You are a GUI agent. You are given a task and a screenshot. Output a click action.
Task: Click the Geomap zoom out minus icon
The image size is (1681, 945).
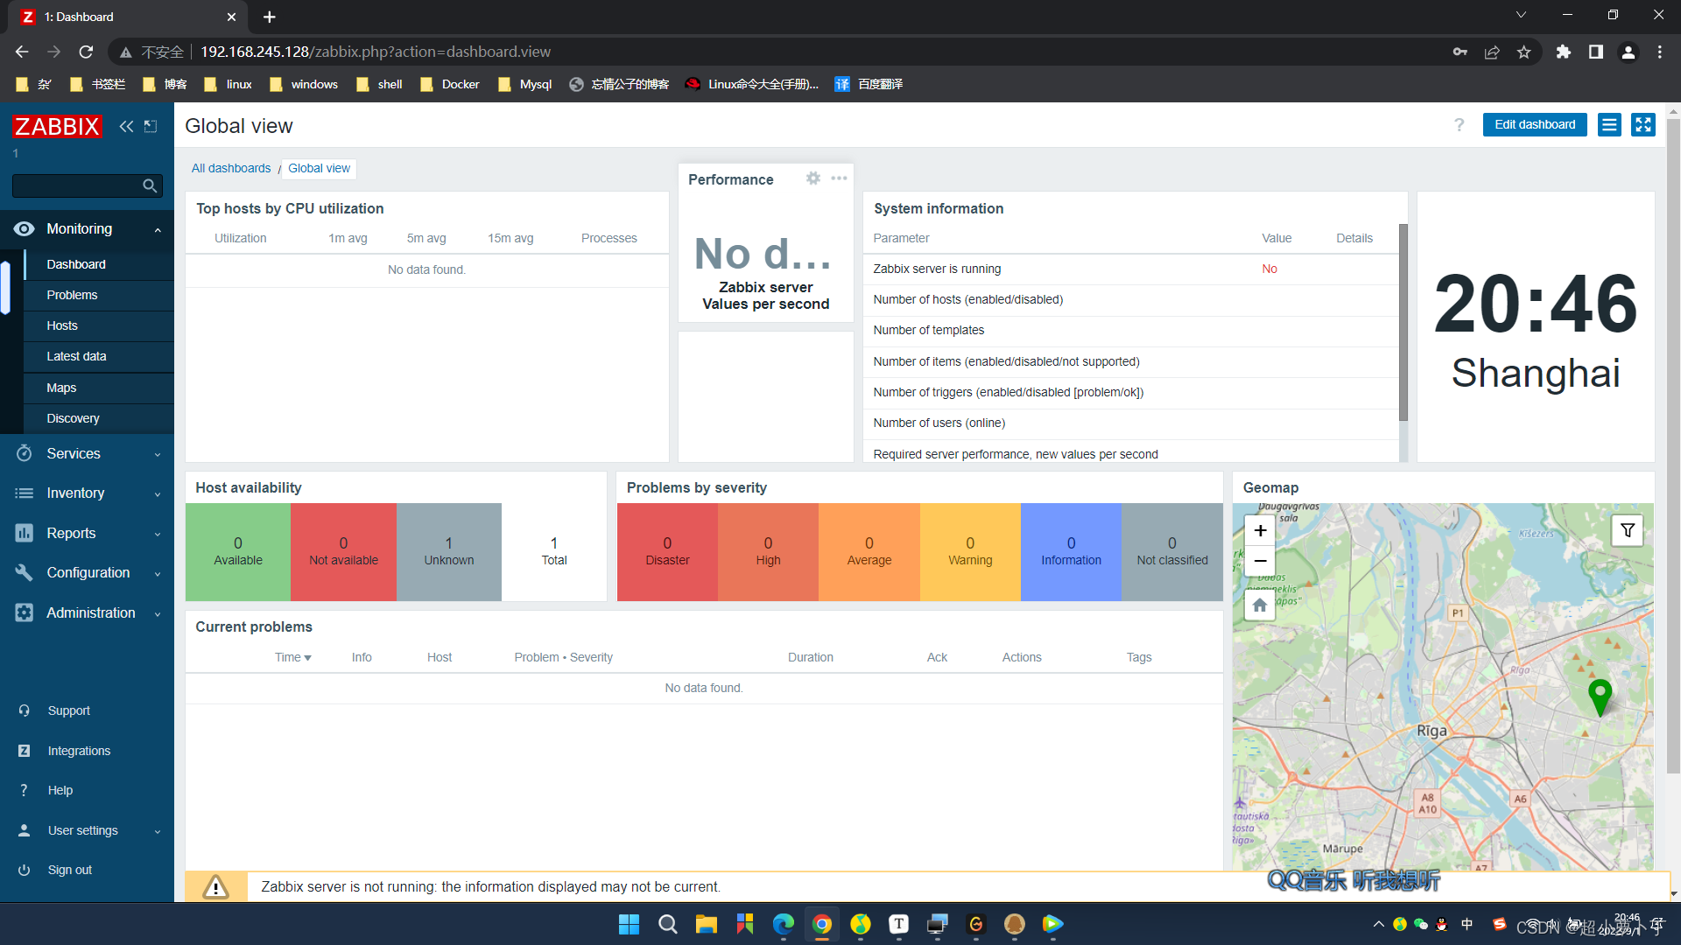1260,560
